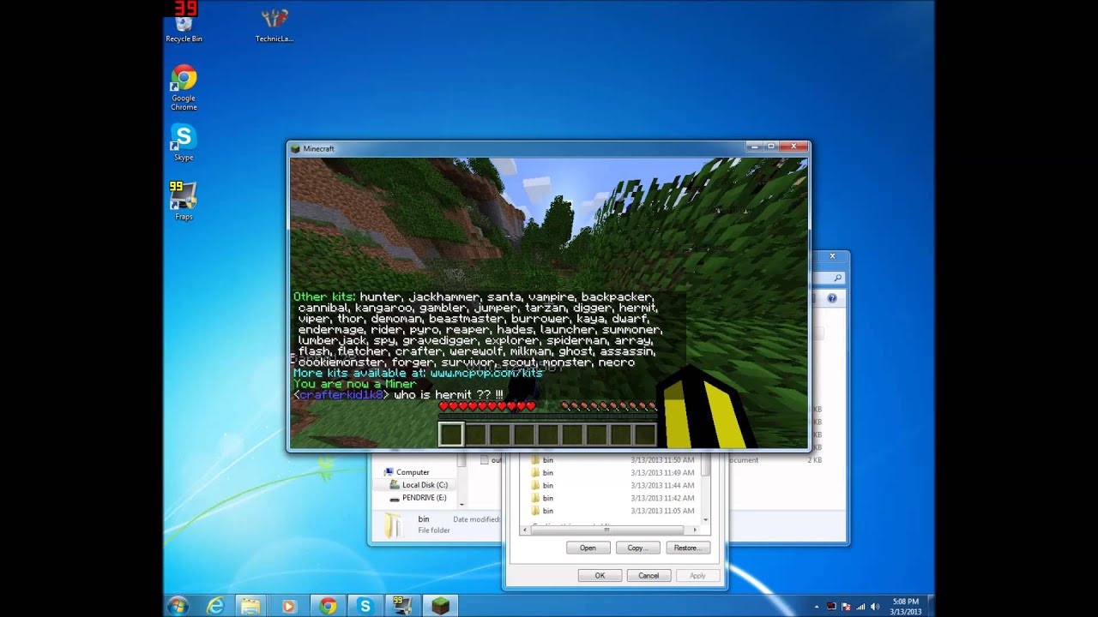This screenshot has height=617, width=1098.
Task: Click the Minecraft grass block taskbar icon
Action: (x=440, y=606)
